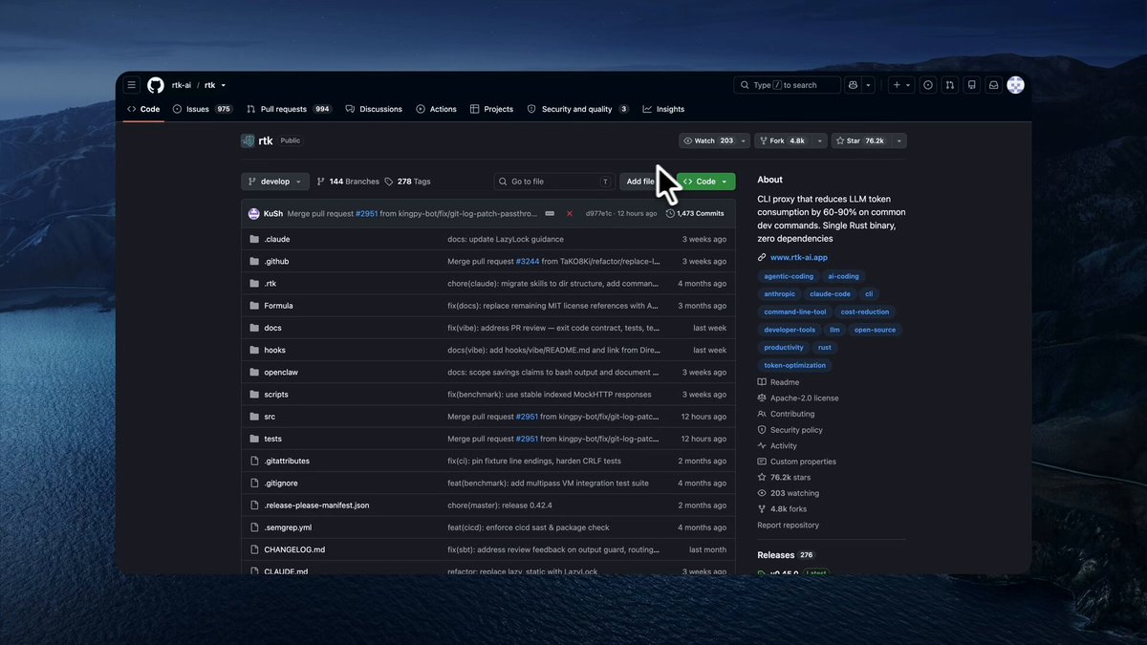The image size is (1147, 645).
Task: Open the issues icon in the header
Action: (927, 85)
